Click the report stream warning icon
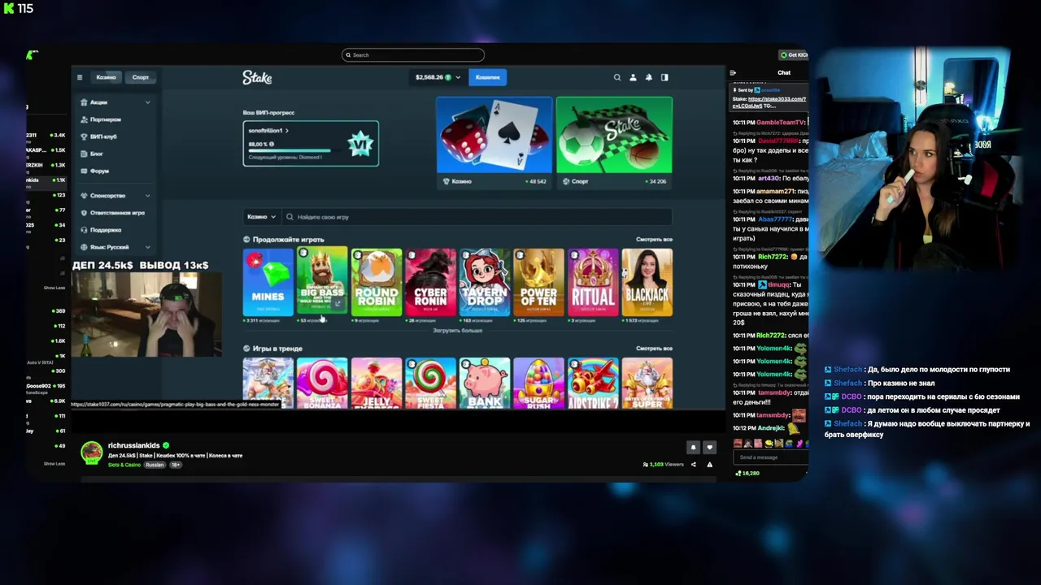The width and height of the screenshot is (1041, 585). 709,465
